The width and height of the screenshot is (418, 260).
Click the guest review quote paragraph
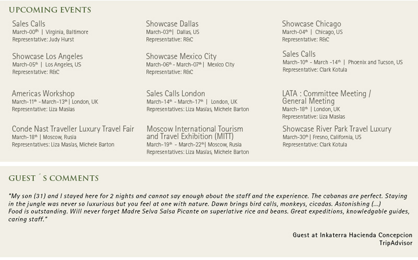(208, 207)
